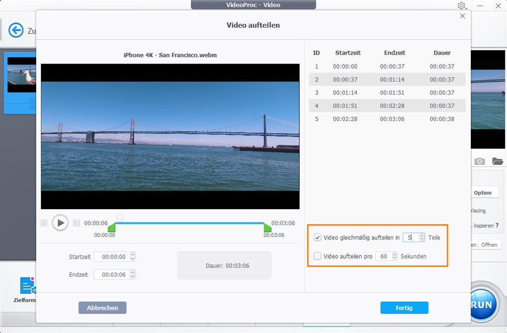
Task: Click the dotted grip left of play
Action: pyautogui.click(x=44, y=223)
